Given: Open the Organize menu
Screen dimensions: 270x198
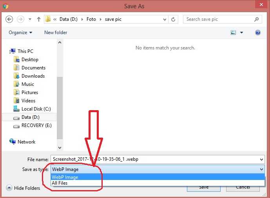Looking at the screenshot, I should (x=20, y=33).
